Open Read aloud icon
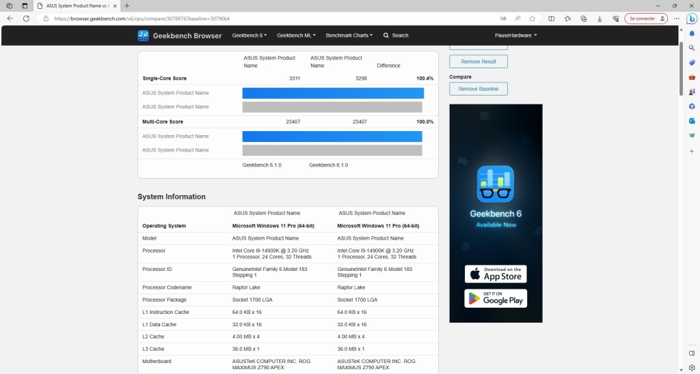Image resolution: width=700 pixels, height=374 pixels. 518,18
